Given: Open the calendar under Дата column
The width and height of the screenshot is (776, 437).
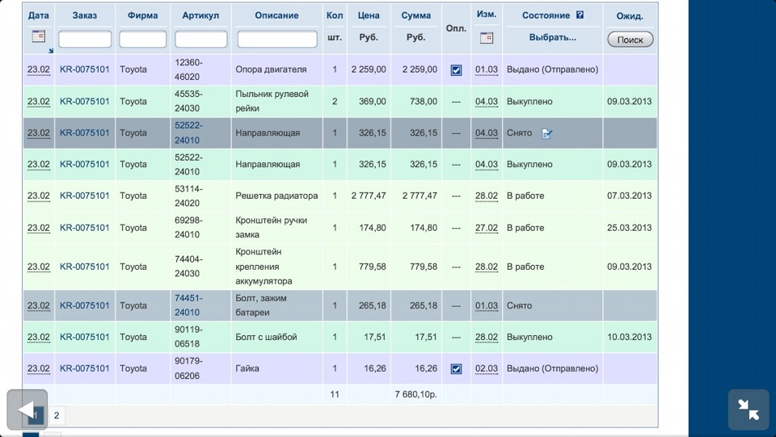Looking at the screenshot, I should (x=39, y=36).
